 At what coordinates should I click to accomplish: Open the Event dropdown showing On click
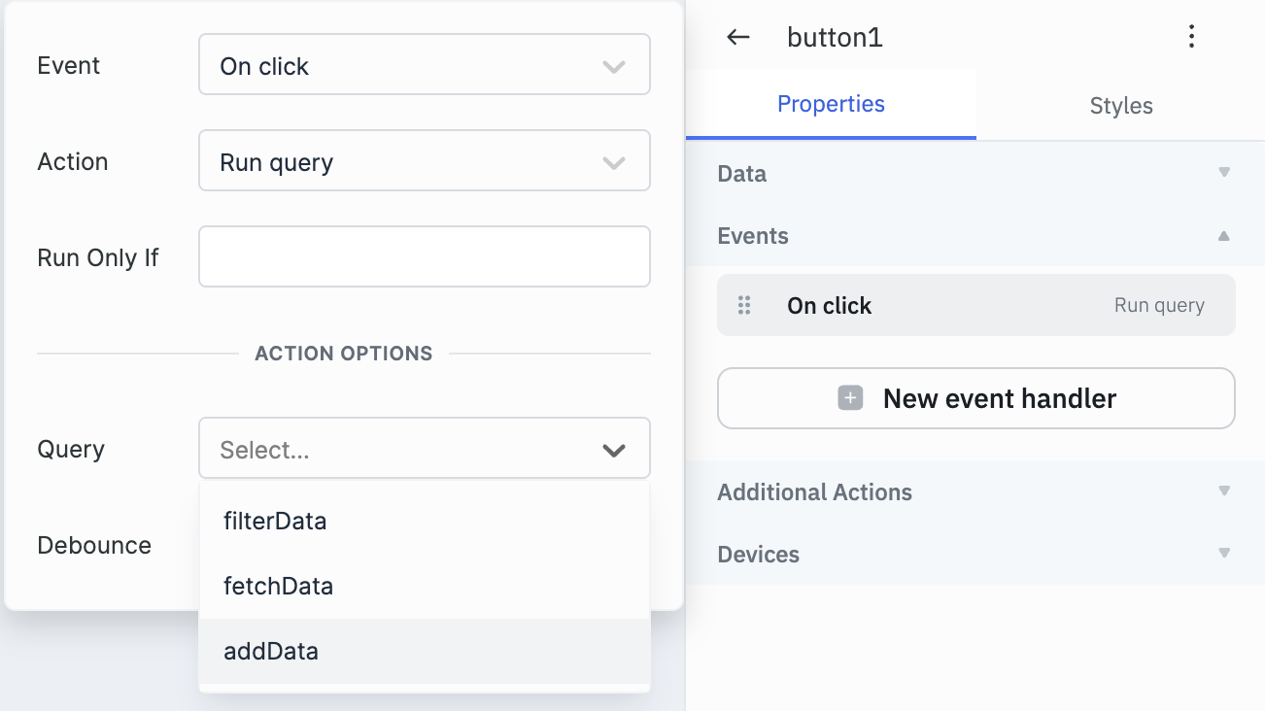pyautogui.click(x=424, y=65)
